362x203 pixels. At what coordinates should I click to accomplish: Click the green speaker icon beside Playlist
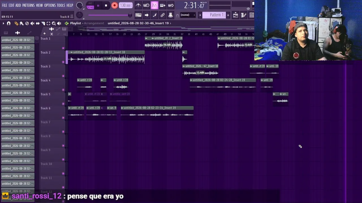click(x=66, y=23)
